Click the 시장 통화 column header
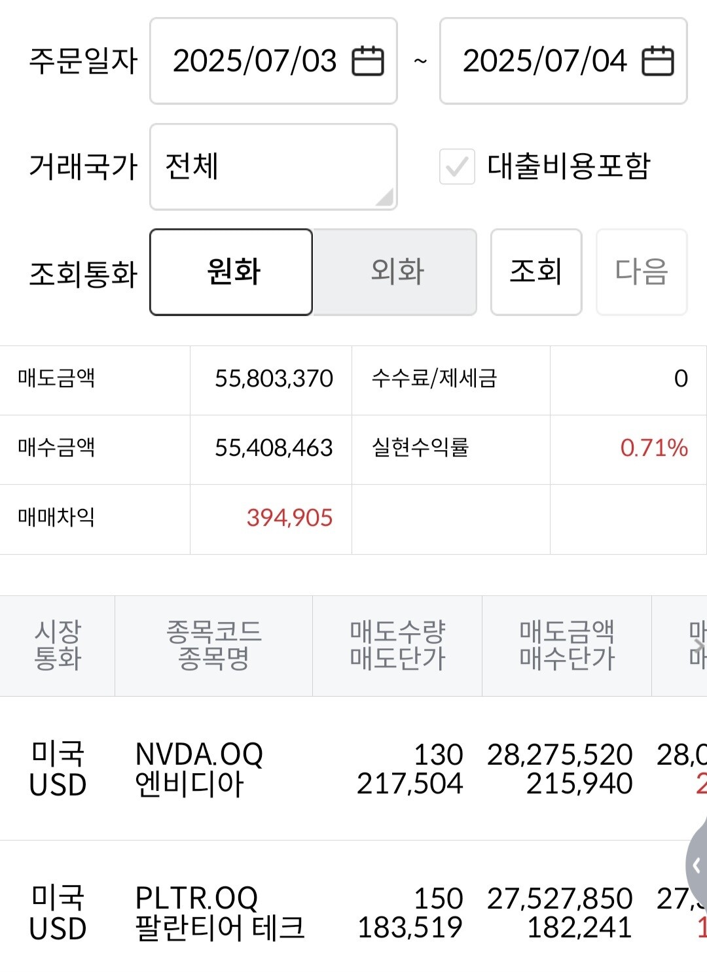This screenshot has width=707, height=972. click(x=58, y=646)
